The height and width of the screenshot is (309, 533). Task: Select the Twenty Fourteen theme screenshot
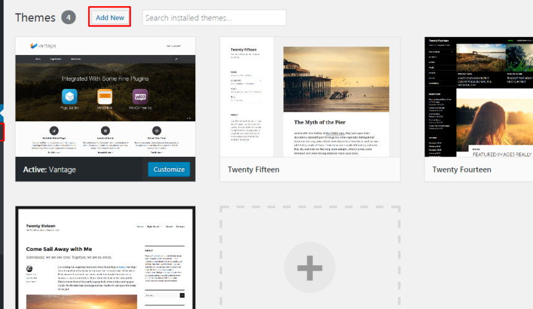pyautogui.click(x=478, y=97)
